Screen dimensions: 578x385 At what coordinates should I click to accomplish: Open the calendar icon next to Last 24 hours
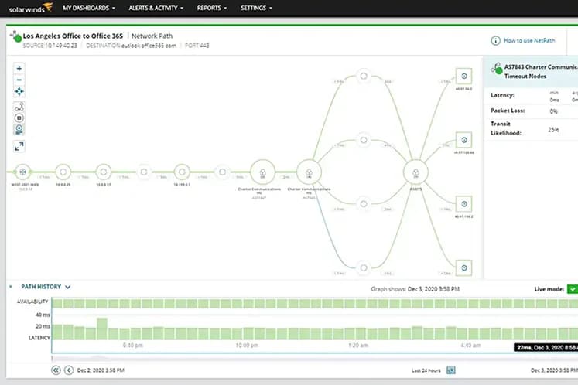tap(450, 370)
